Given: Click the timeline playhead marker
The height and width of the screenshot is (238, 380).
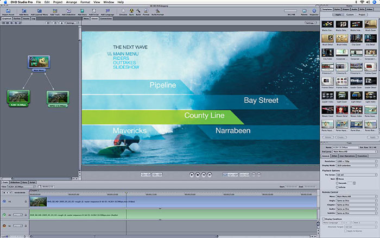Looking at the screenshot, I should point(126,193).
